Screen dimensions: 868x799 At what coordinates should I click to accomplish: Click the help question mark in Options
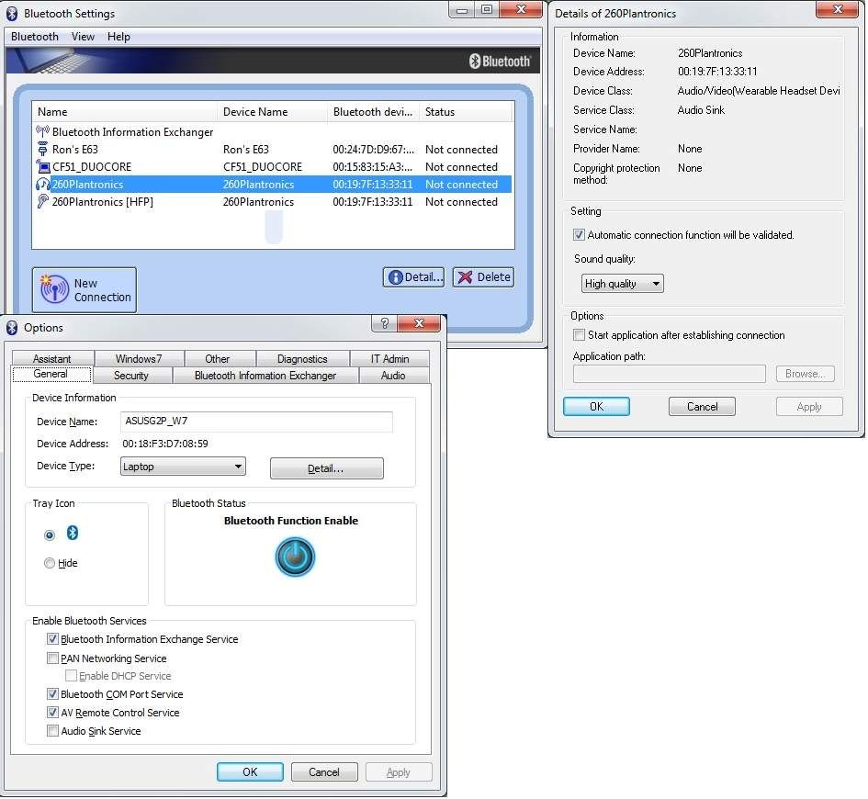(x=385, y=323)
